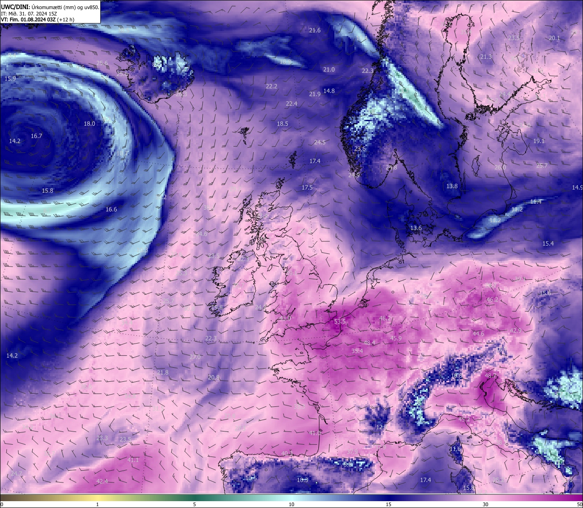Select the 5 tick on the color scale

click(194, 504)
